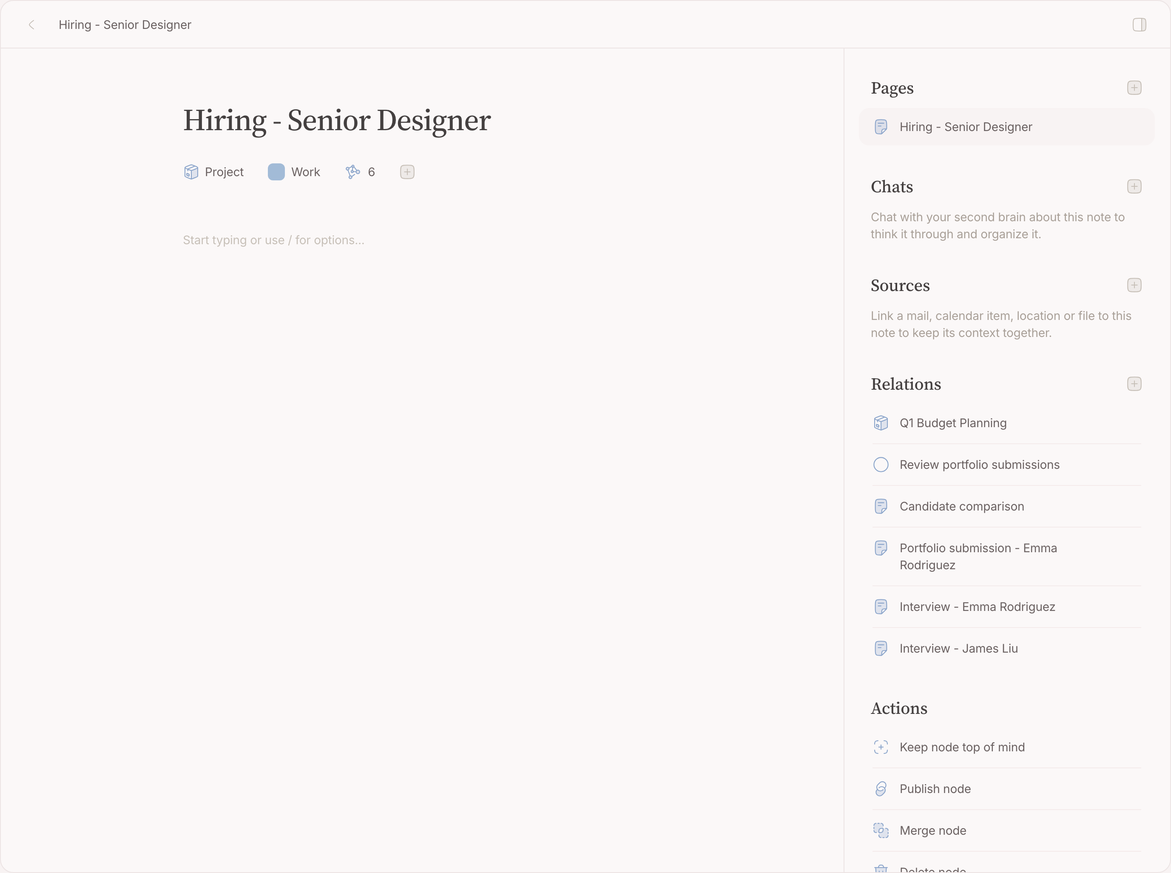The height and width of the screenshot is (873, 1171).
Task: Click the note icon beside Candidate comparison
Action: pos(881,506)
